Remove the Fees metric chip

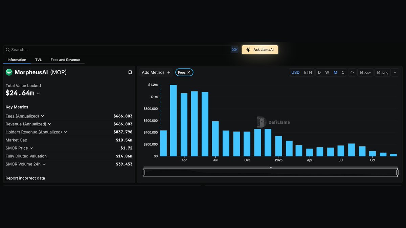(189, 72)
